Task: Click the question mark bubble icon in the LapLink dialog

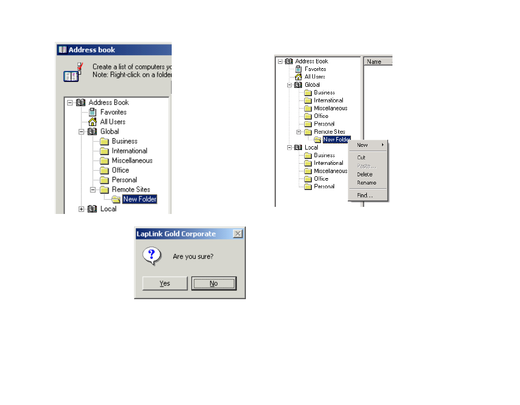Action: pyautogui.click(x=152, y=256)
